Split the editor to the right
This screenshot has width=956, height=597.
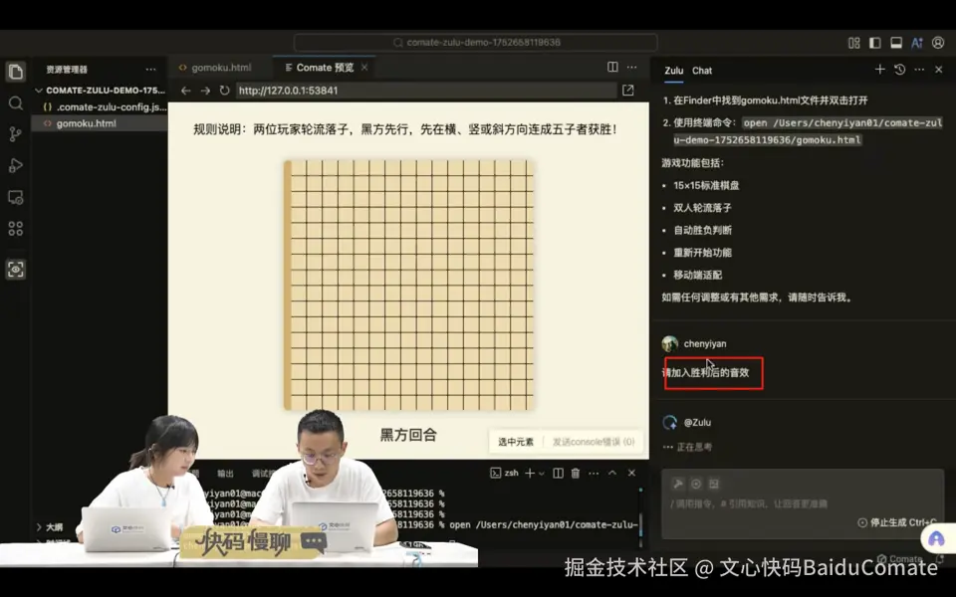pyautogui.click(x=612, y=67)
